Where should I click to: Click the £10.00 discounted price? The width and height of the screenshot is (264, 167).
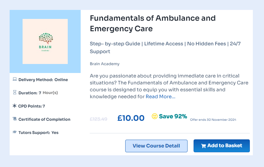coord(131,118)
